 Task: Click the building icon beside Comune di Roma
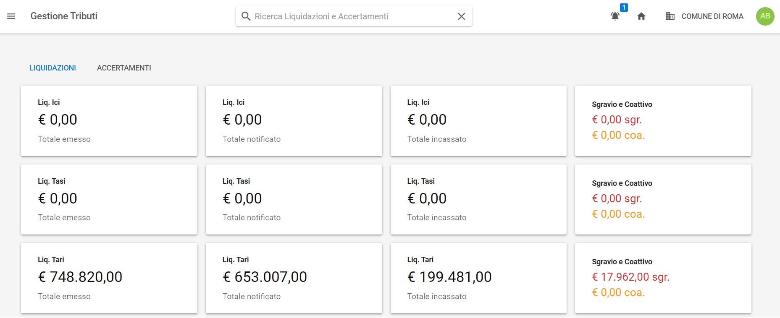pos(670,16)
